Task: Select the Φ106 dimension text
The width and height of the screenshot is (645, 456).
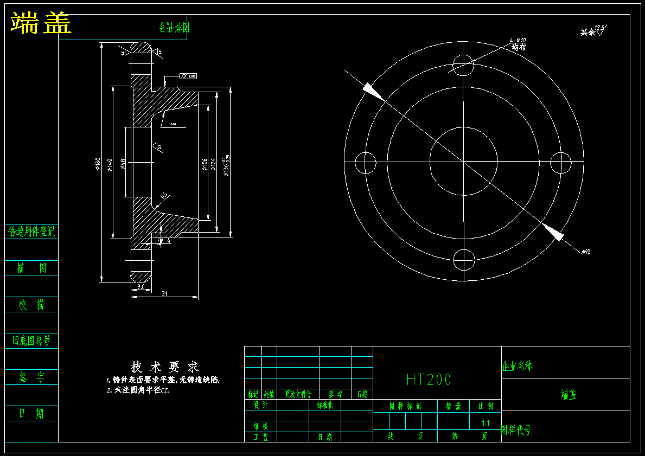Action: pyautogui.click(x=205, y=164)
